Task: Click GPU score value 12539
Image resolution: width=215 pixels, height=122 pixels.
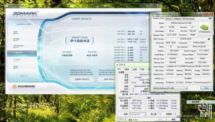Action: pos(67,55)
